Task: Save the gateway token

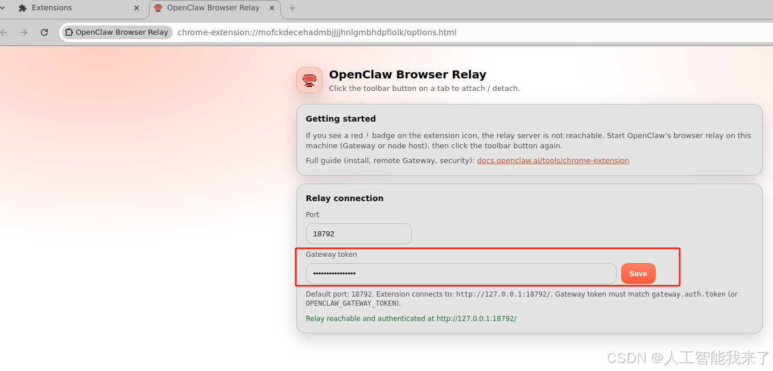Action: tap(638, 273)
